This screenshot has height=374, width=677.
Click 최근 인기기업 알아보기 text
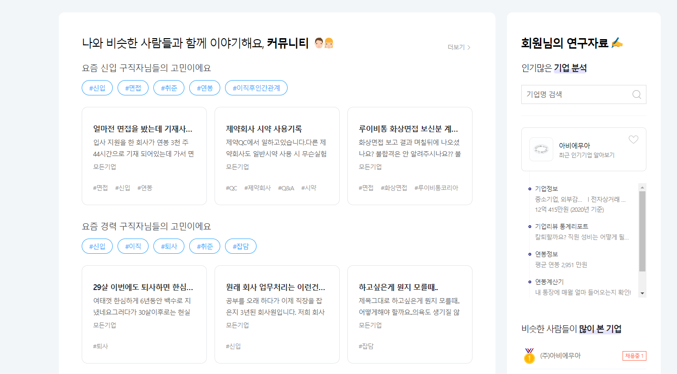[587, 155]
